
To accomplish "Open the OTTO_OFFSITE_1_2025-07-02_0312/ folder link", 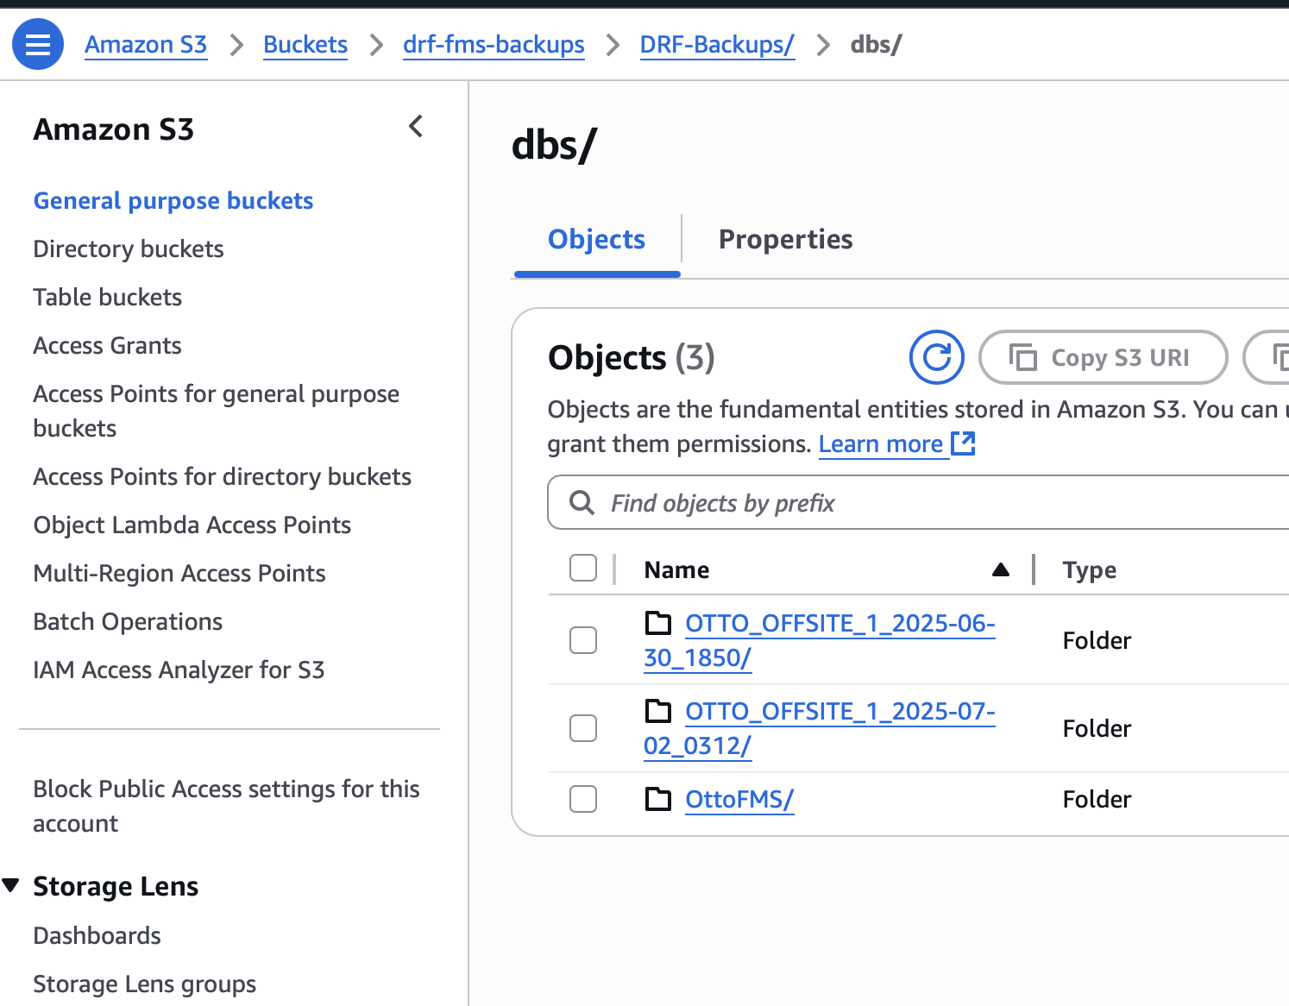I will coord(820,728).
